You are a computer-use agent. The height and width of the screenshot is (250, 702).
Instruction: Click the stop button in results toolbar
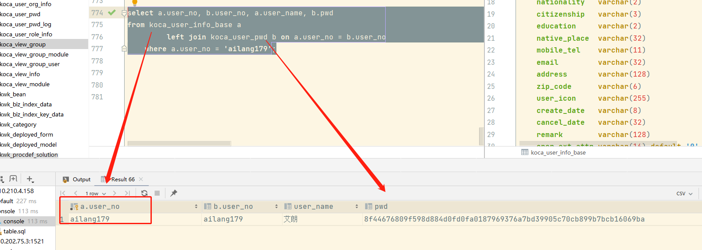coord(157,193)
